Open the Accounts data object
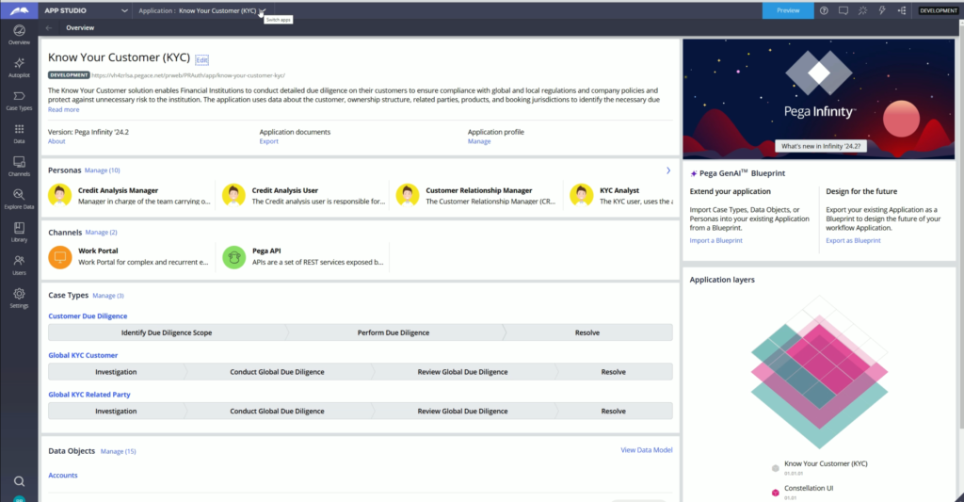The width and height of the screenshot is (964, 502). pos(63,476)
